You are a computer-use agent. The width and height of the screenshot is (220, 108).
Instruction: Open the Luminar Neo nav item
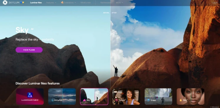[x=36, y=3]
